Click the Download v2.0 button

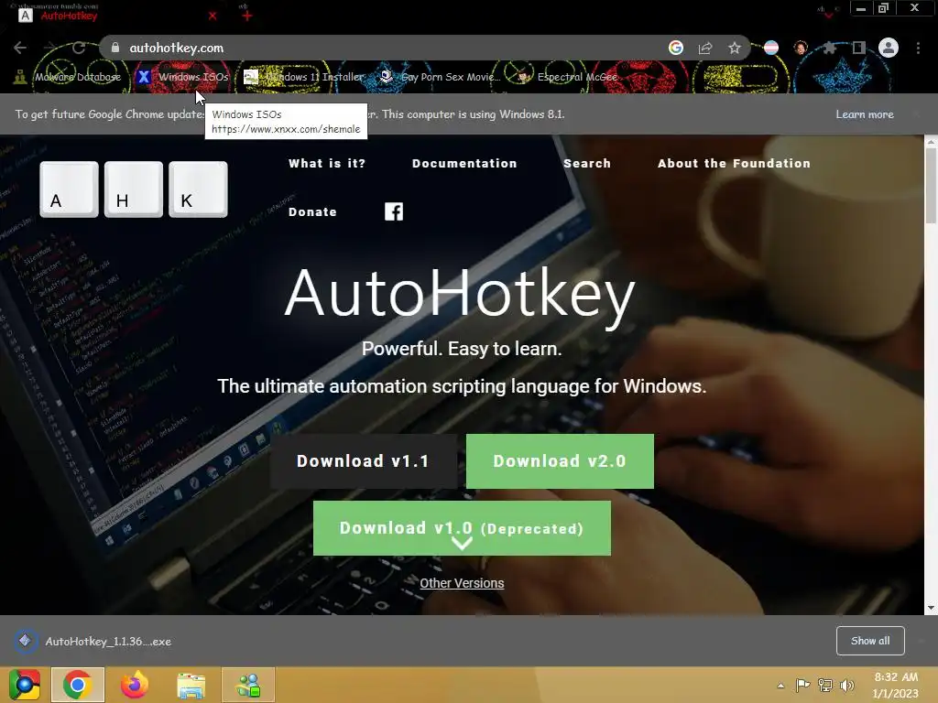[560, 461]
